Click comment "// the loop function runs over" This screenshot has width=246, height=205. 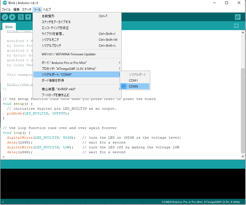[x=35, y=128]
